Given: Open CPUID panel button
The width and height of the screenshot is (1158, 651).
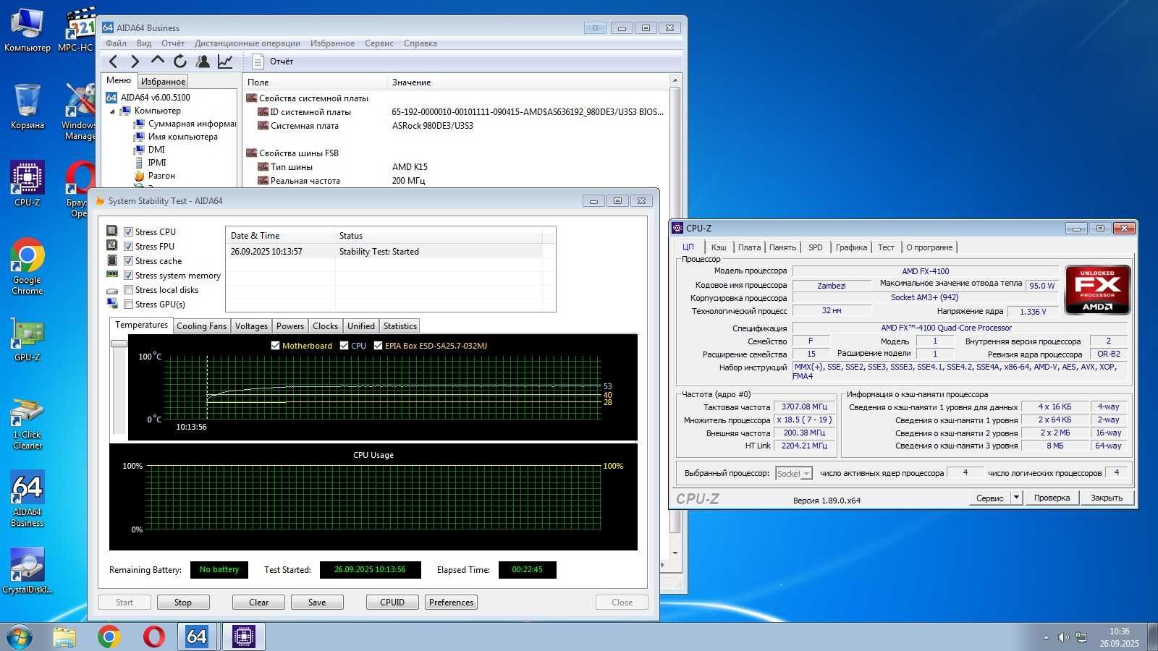Looking at the screenshot, I should (392, 603).
